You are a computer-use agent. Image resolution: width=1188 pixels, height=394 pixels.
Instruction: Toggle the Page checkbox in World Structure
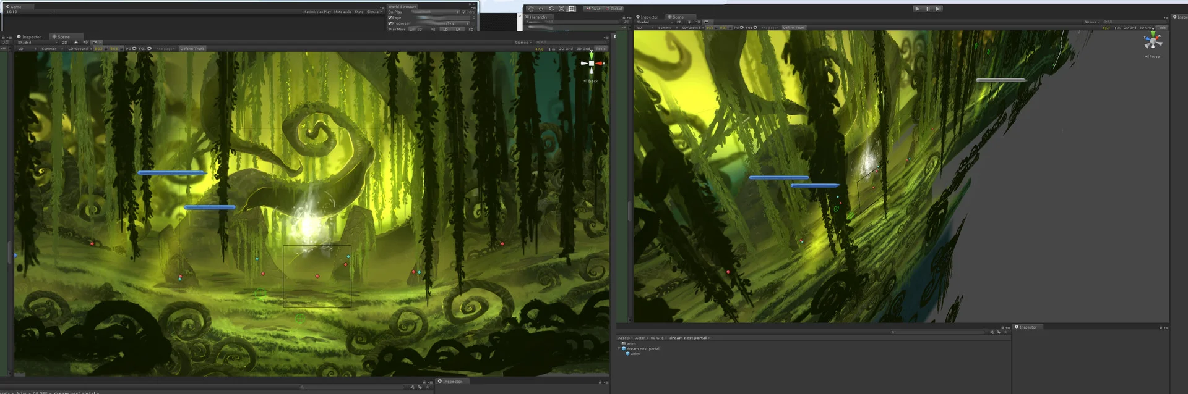coord(390,17)
